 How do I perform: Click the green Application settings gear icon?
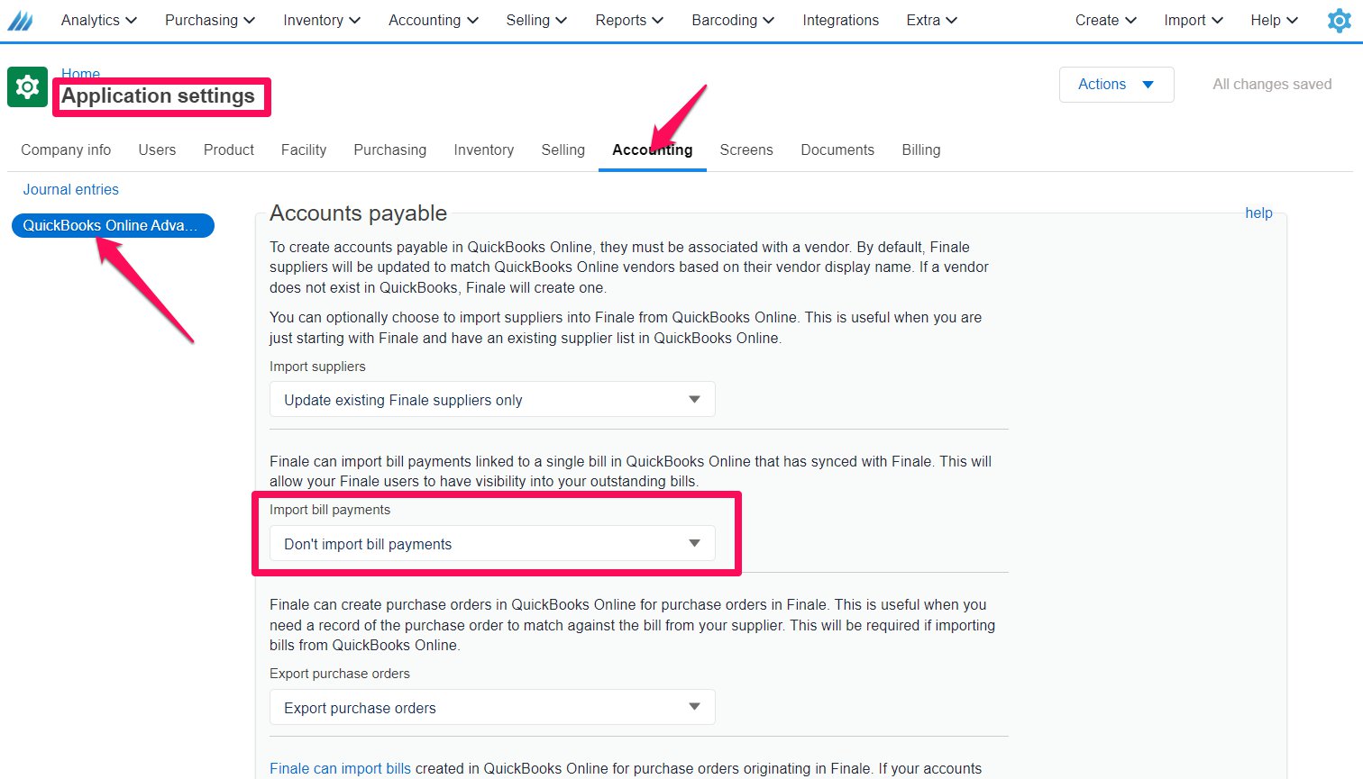coord(27,86)
